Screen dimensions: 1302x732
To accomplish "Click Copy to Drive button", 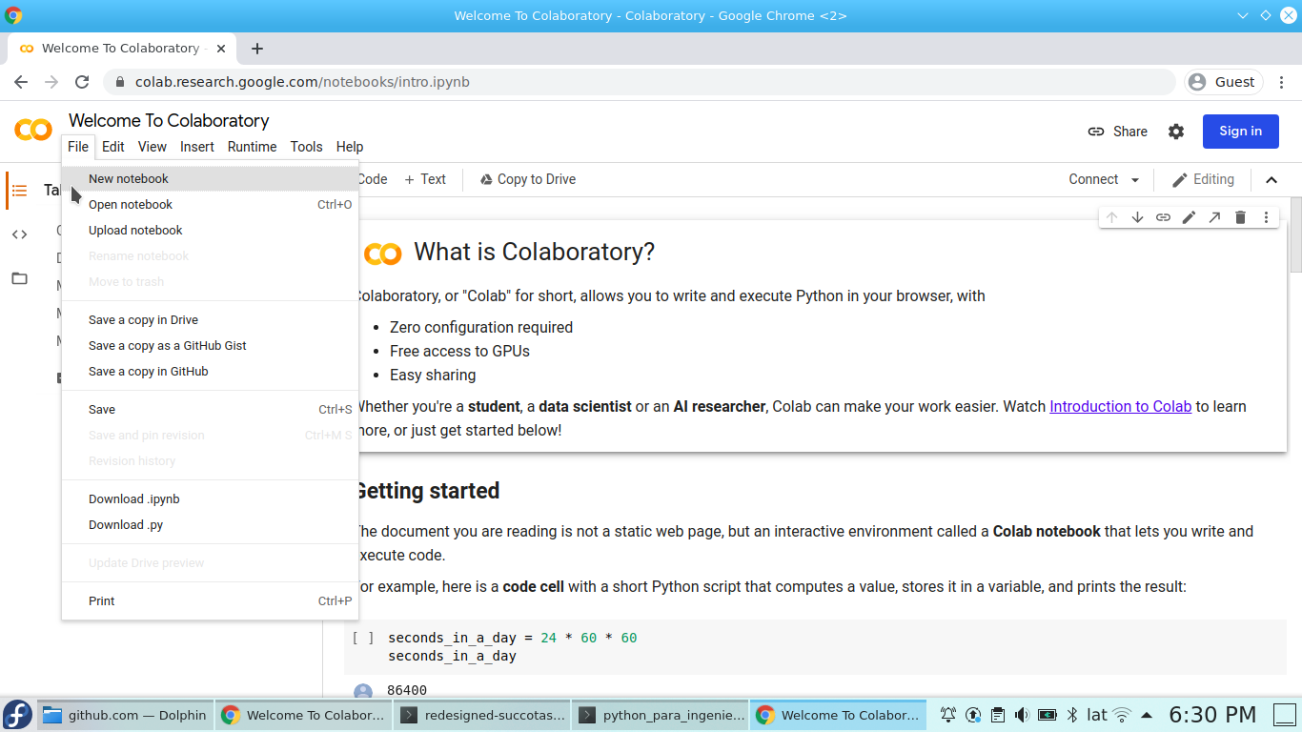I will click(527, 179).
